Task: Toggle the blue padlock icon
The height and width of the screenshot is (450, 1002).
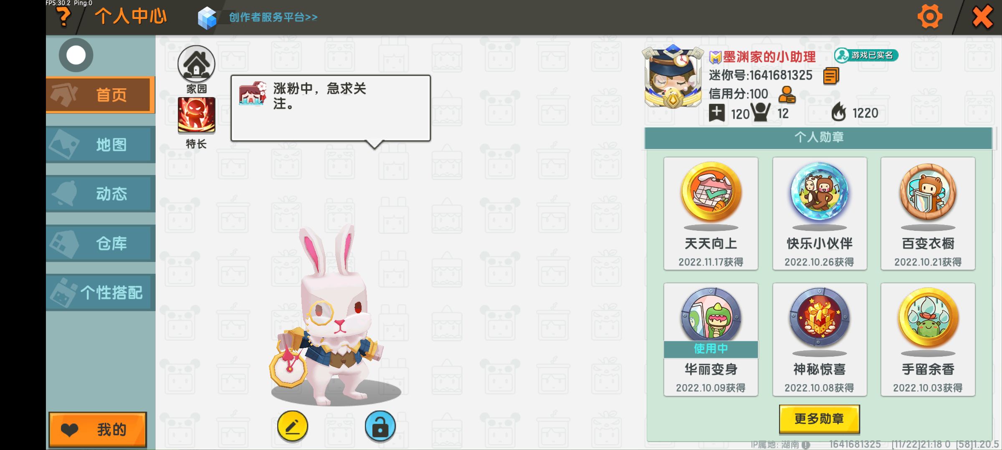Action: 380,426
